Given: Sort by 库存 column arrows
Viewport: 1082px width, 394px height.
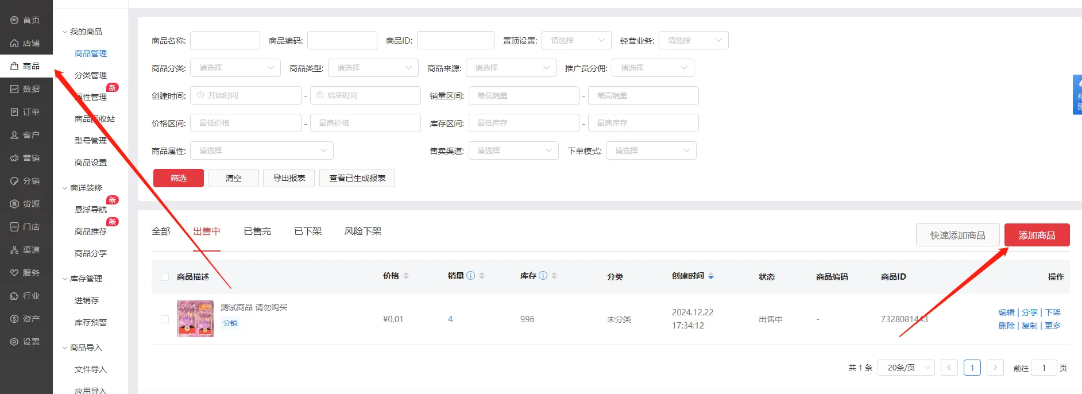Looking at the screenshot, I should pos(554,276).
